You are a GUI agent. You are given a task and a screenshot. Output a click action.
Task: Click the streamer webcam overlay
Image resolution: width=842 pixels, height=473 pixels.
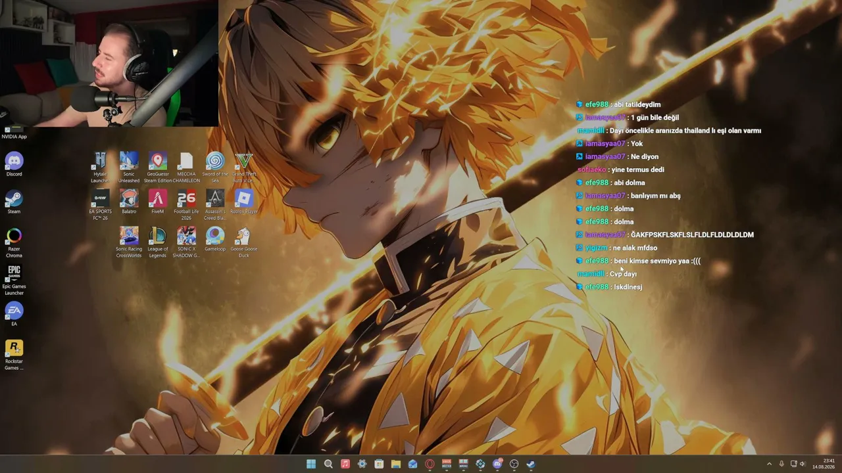click(109, 63)
